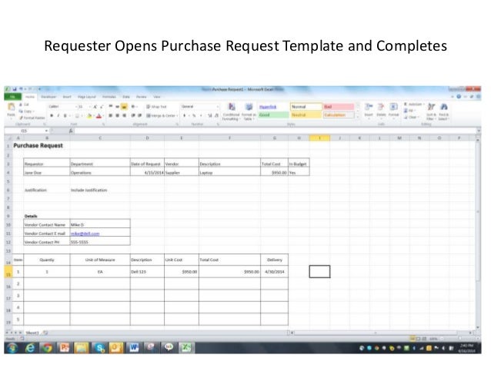Open Sort & Filter menu
The image size is (491, 368).
pyautogui.click(x=431, y=111)
